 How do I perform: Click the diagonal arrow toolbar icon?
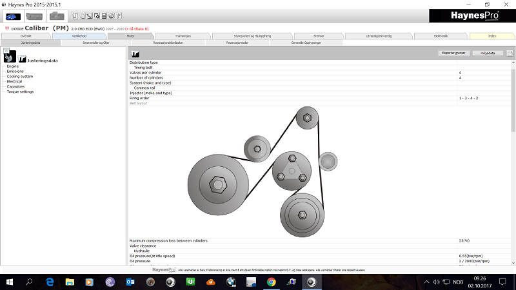pyautogui.click(x=89, y=15)
